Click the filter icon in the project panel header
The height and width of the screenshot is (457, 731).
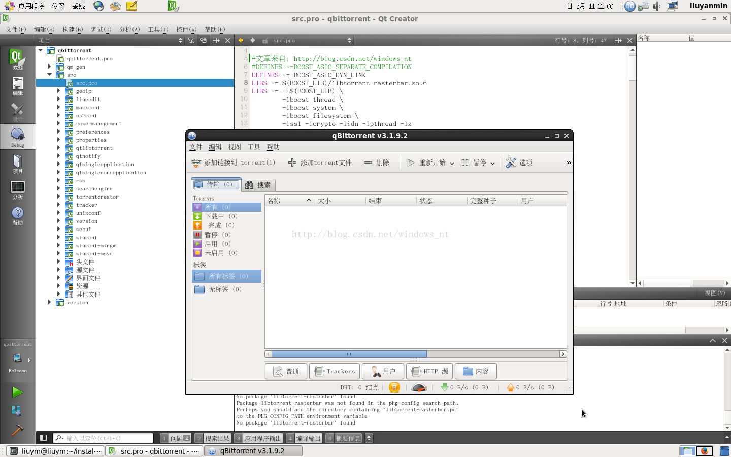coord(191,40)
